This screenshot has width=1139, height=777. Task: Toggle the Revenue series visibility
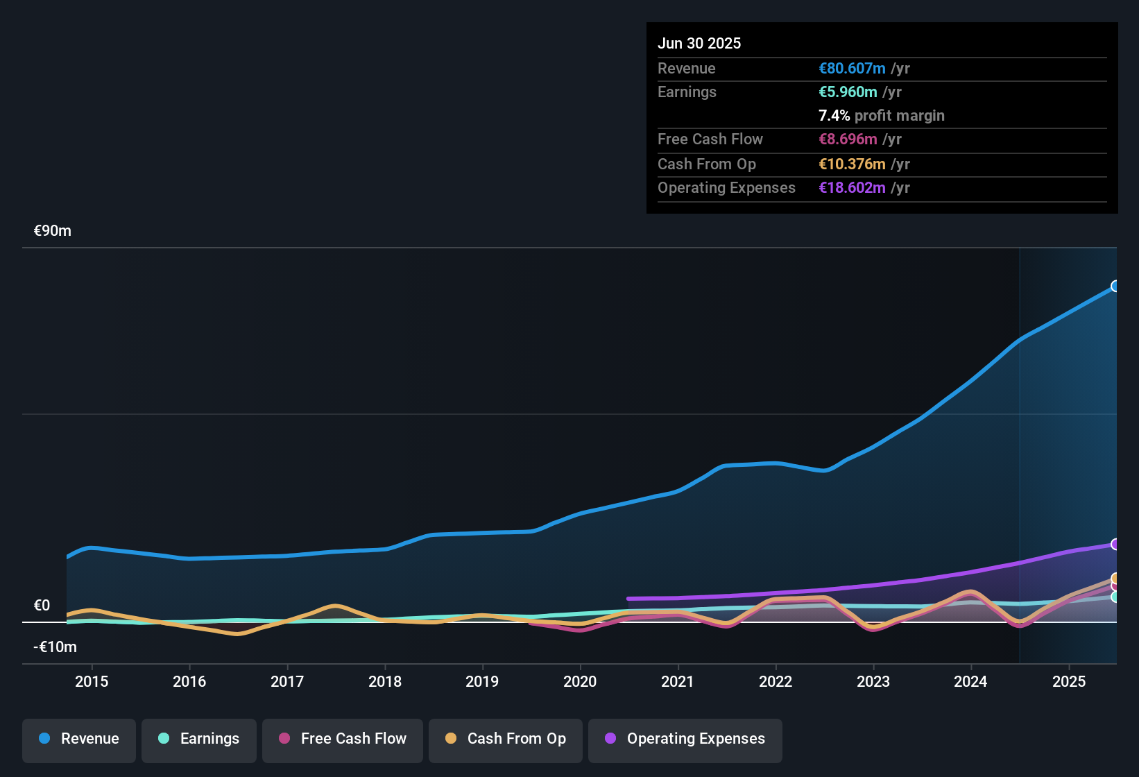point(78,740)
